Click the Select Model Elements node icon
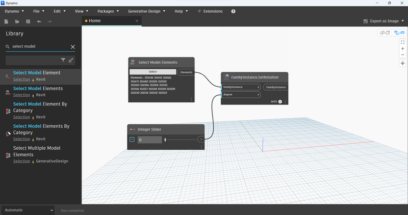 click(133, 62)
